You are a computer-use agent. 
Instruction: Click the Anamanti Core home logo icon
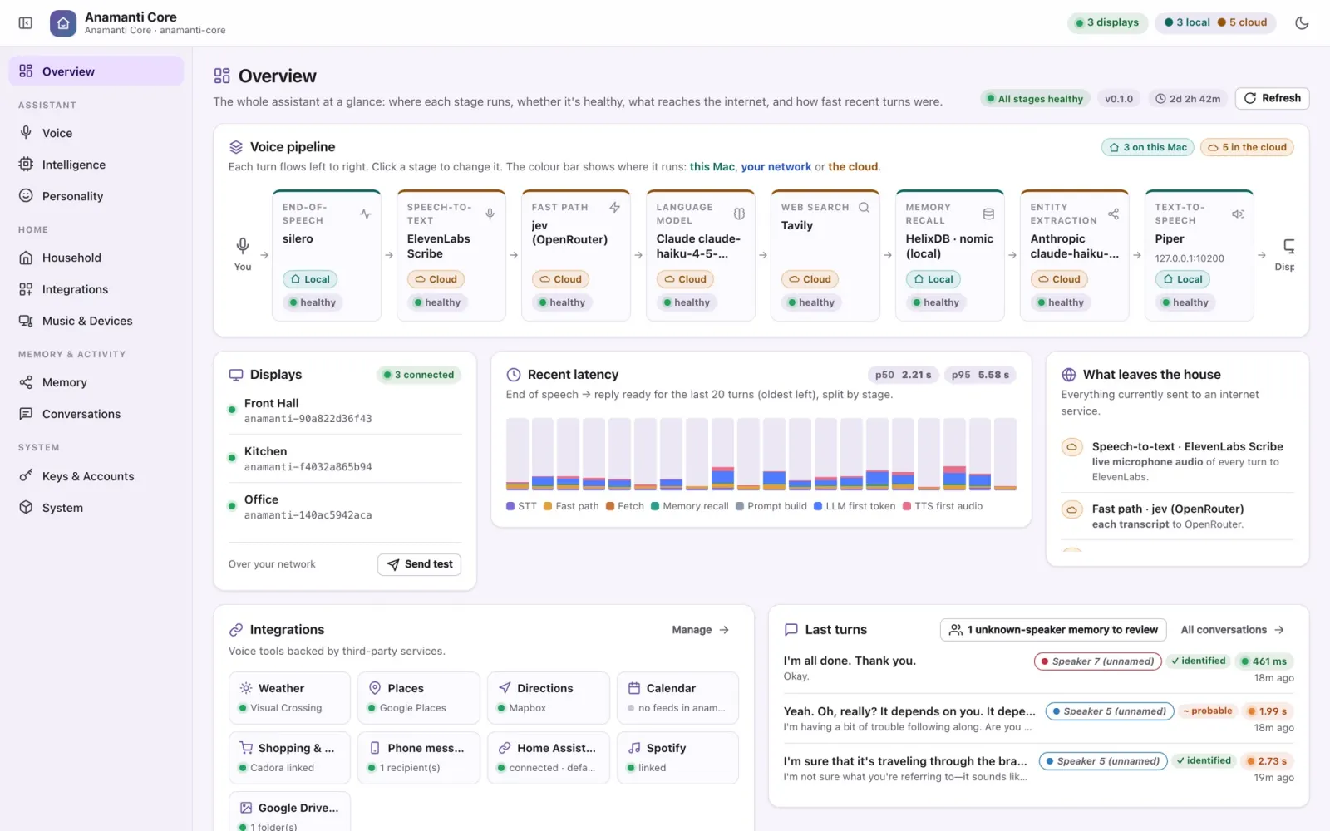pos(63,23)
